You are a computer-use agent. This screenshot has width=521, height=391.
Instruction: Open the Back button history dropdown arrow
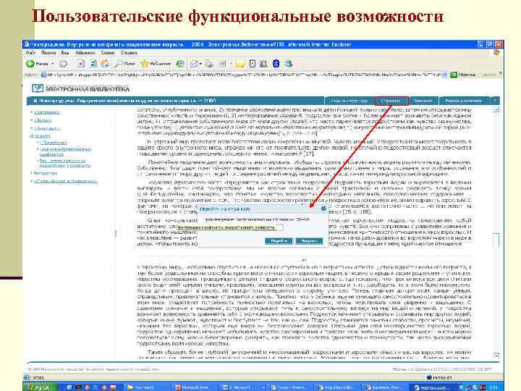point(53,64)
